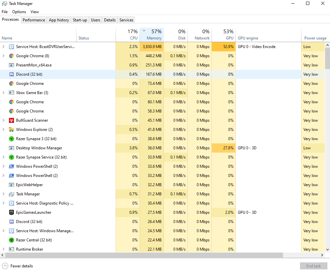
Task: Sort by the GPU column header
Action: [224, 35]
